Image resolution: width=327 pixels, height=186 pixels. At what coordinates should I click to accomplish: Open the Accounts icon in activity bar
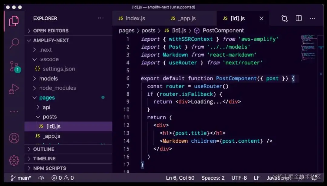pos(14,138)
